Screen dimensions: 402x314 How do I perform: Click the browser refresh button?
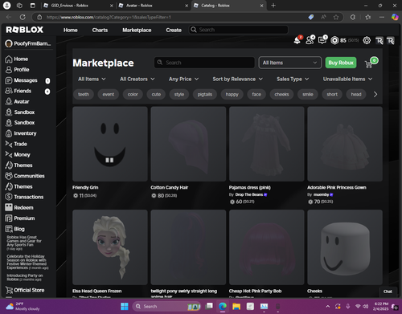23,17
